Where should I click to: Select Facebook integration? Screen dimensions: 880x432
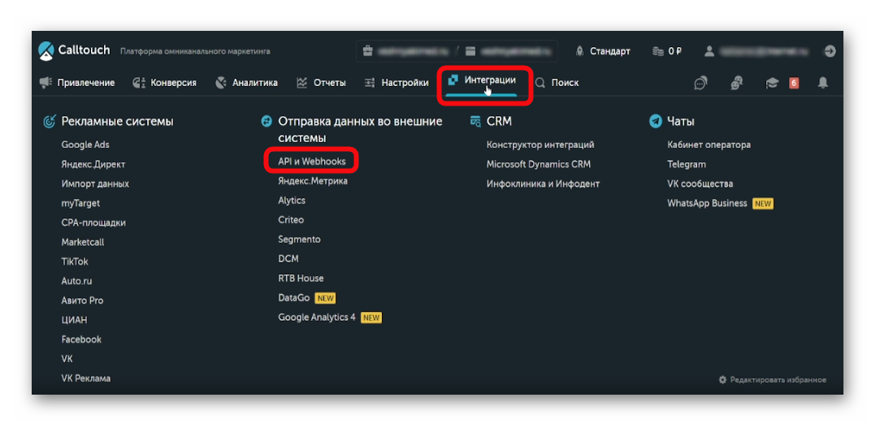click(81, 339)
